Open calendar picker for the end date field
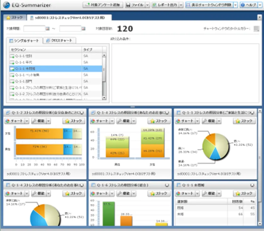This screenshot has height=231, width=264. coord(83,28)
